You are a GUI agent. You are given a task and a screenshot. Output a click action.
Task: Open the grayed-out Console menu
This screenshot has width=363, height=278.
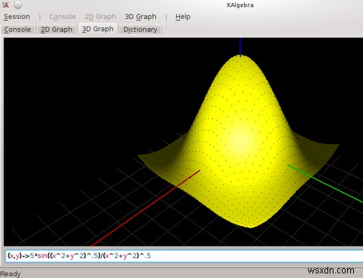pos(63,17)
